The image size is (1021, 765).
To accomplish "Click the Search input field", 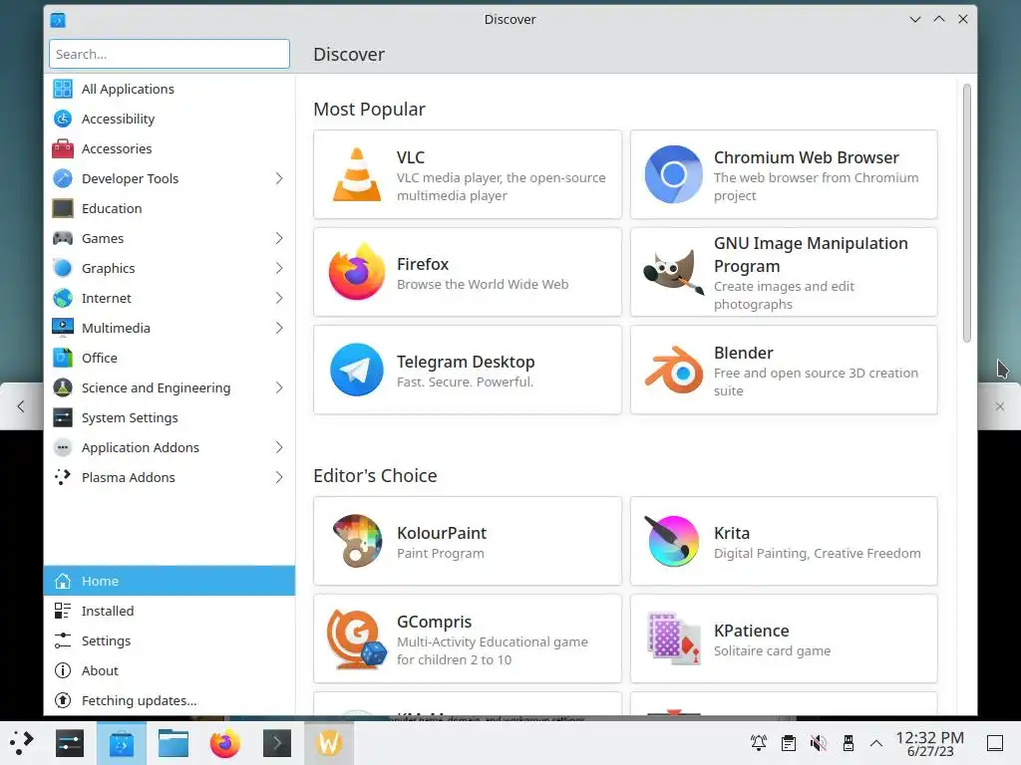I will [170, 54].
